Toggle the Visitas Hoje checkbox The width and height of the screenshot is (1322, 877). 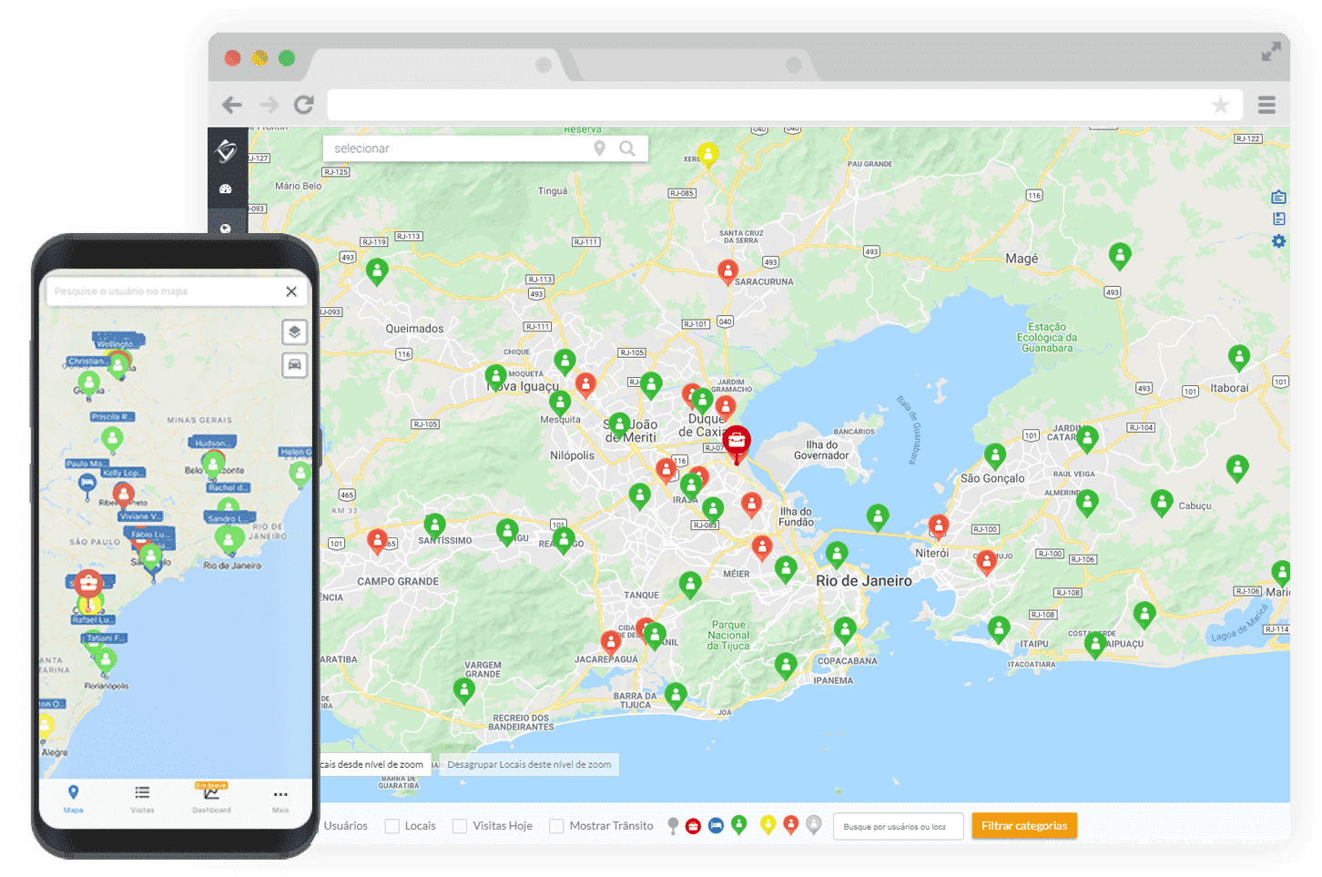(x=460, y=826)
